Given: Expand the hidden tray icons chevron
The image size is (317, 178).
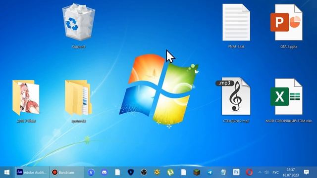Looking at the screenshot, I should point(260,173).
